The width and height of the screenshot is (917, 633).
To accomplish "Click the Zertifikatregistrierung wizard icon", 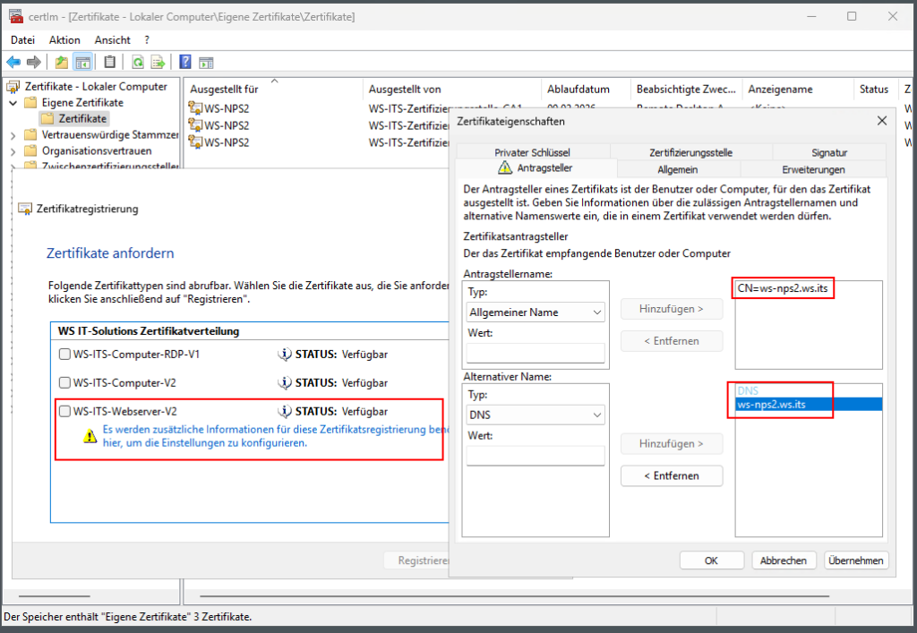I will (25, 209).
